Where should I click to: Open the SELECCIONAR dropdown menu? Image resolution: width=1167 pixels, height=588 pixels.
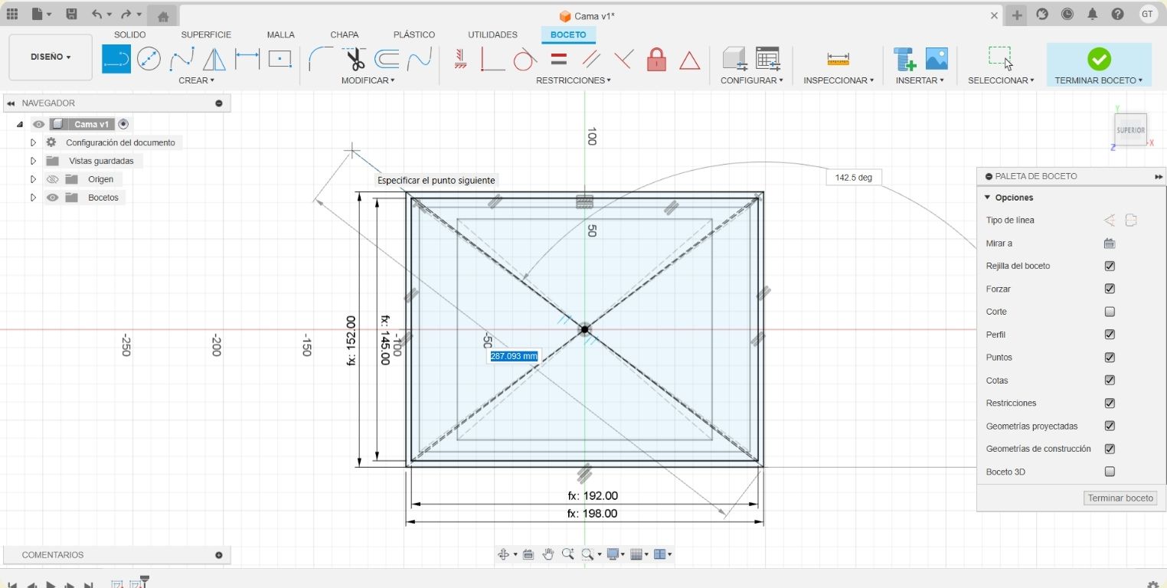tap(1001, 80)
